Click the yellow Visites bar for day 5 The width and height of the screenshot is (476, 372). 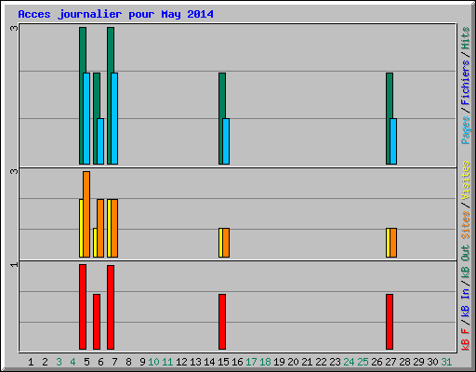pos(81,228)
